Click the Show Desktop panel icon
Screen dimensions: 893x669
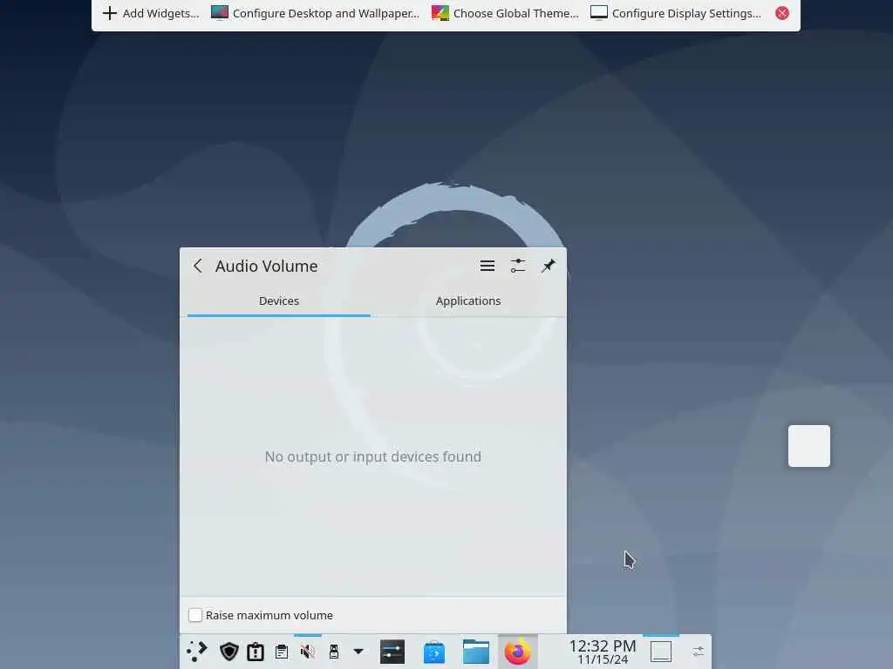point(661,652)
